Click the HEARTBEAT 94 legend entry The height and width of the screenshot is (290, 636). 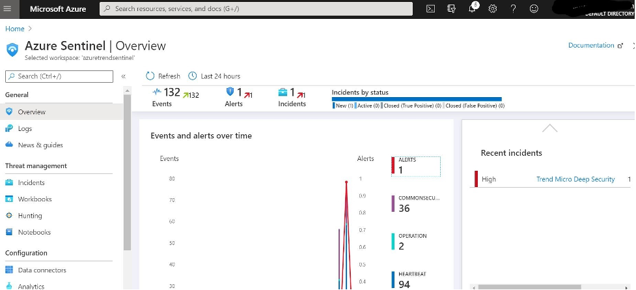coord(411,280)
